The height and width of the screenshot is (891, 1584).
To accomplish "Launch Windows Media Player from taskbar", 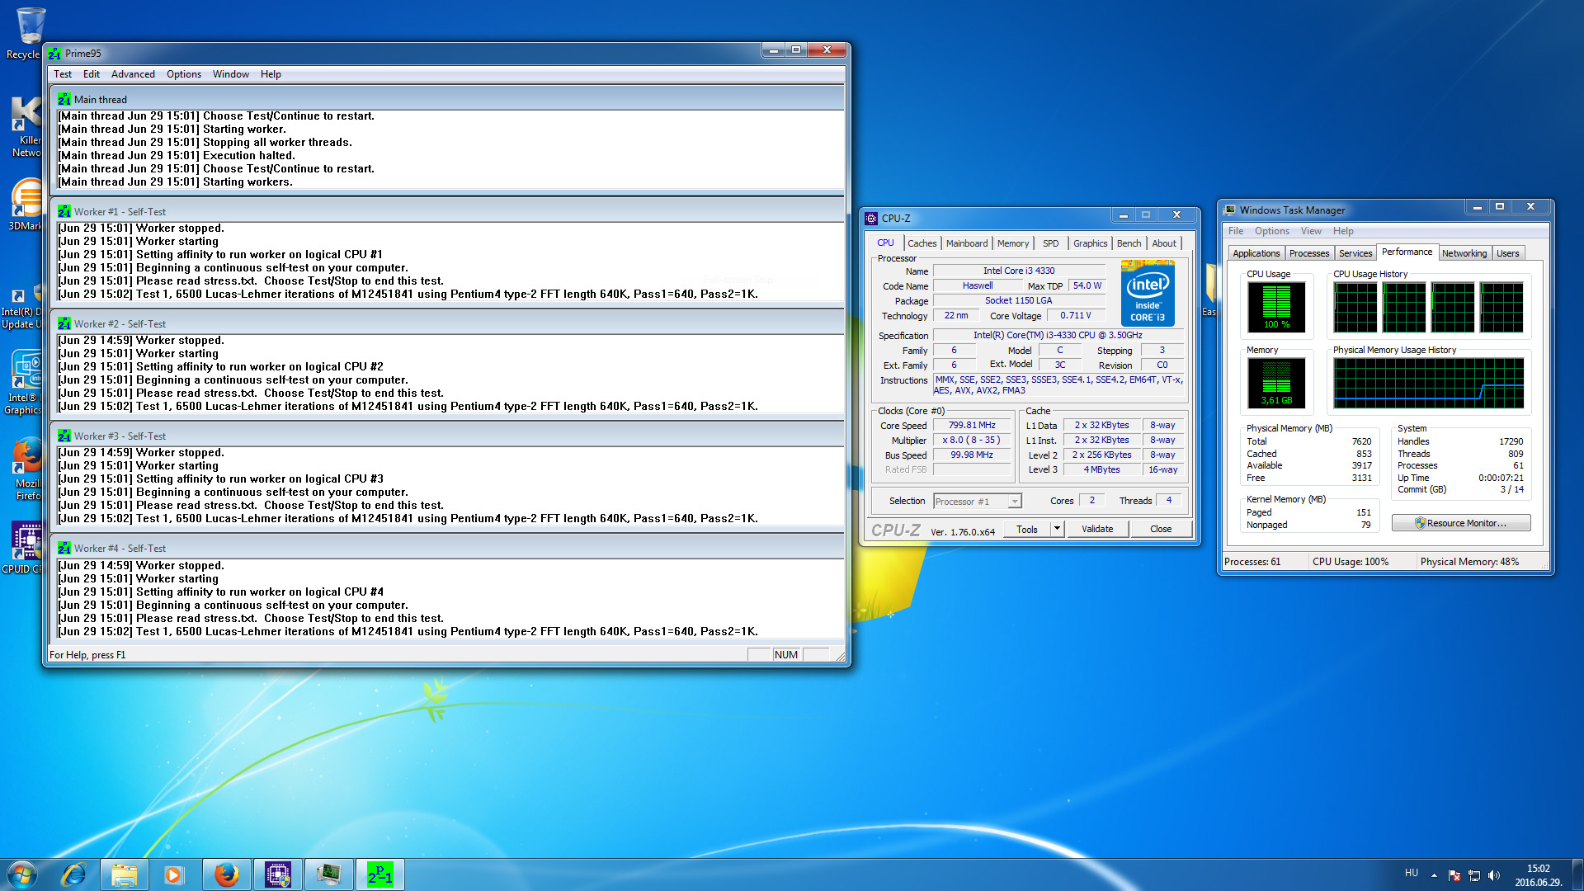I will 174,874.
